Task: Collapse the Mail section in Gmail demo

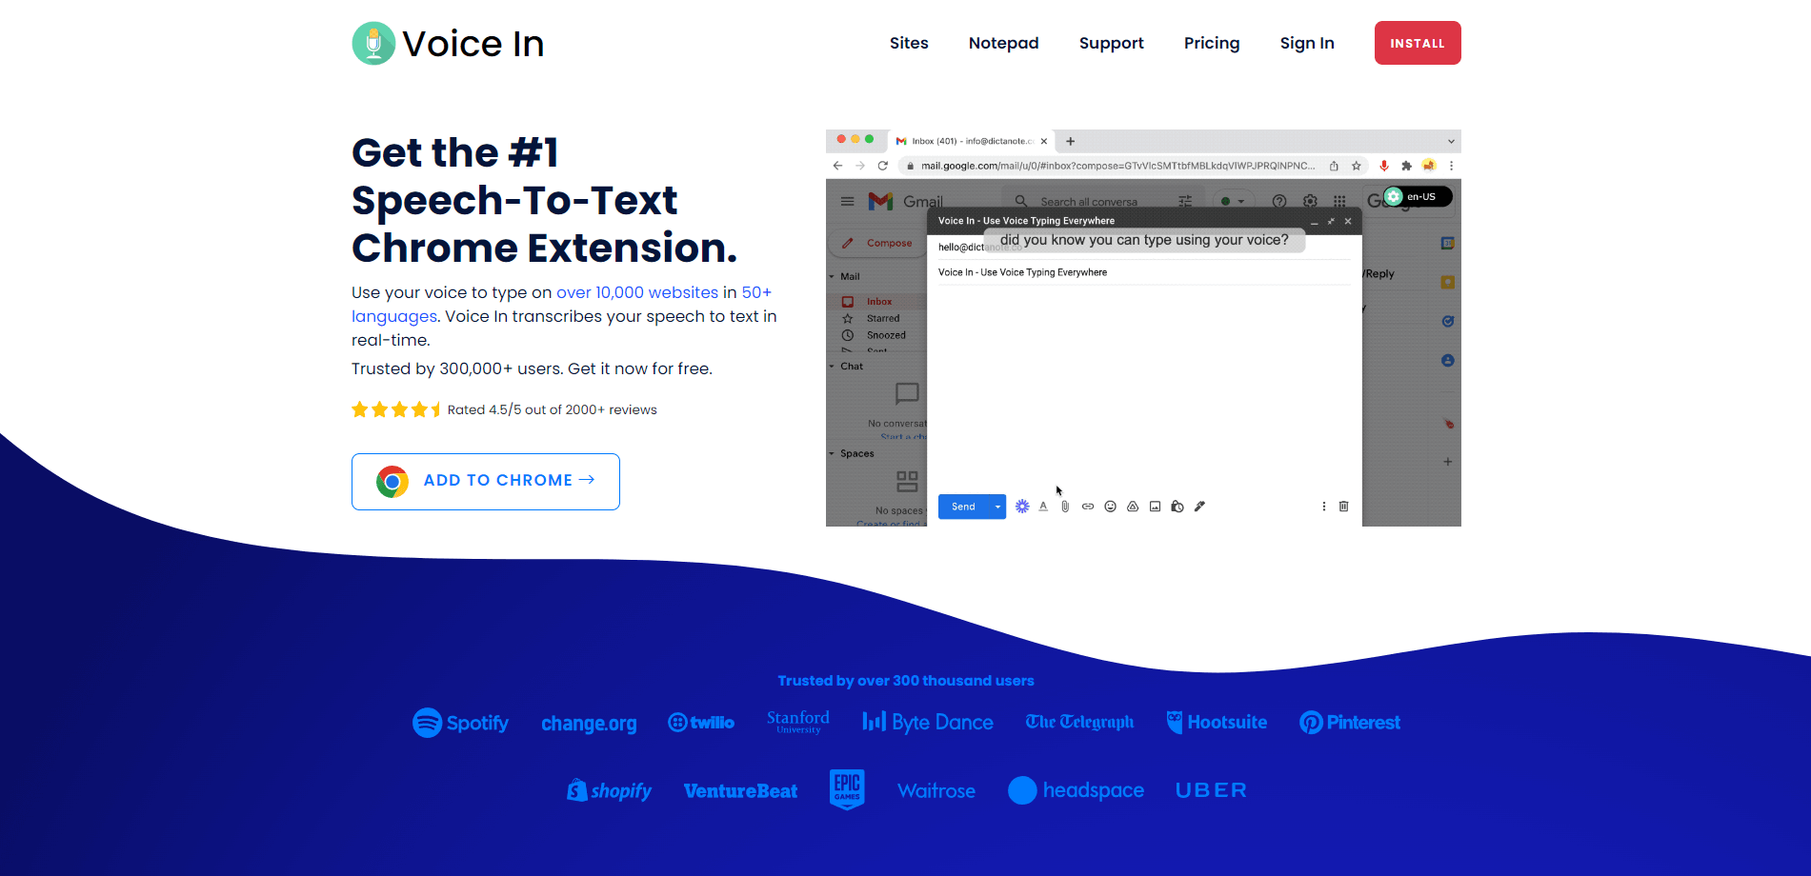Action: click(832, 276)
